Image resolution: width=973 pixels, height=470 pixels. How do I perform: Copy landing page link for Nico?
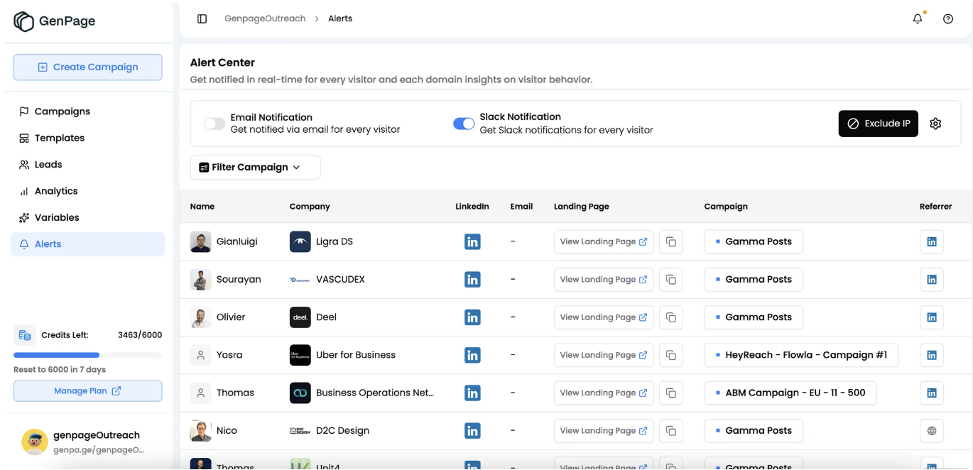(x=671, y=430)
